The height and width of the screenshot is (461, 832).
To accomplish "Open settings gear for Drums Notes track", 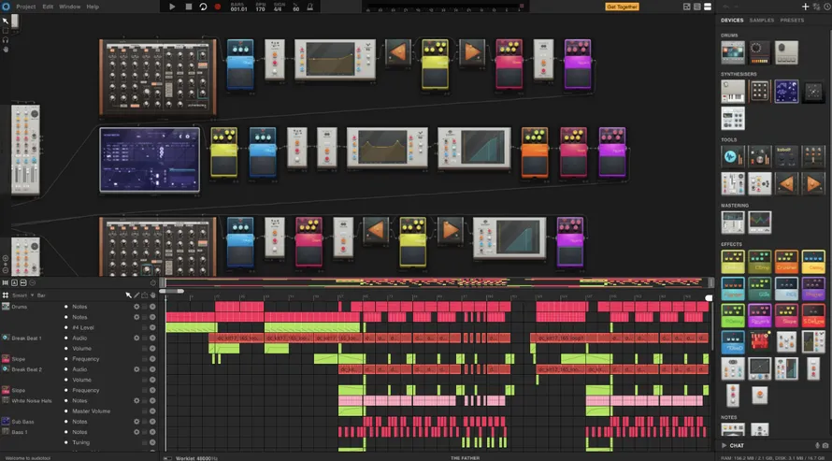I will tap(136, 307).
